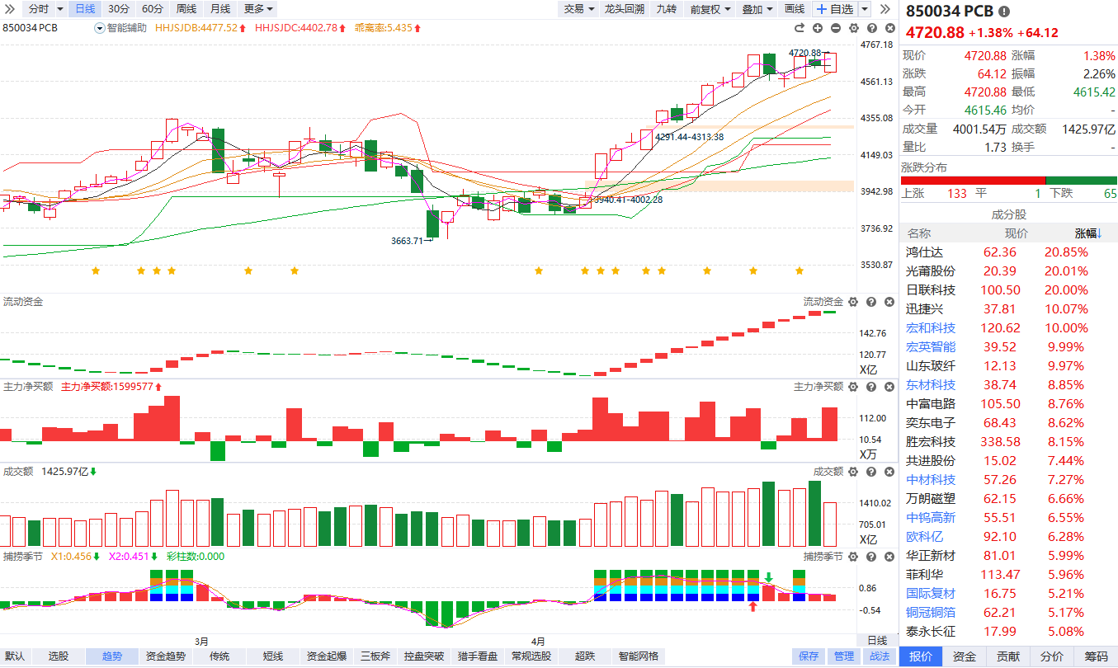Click the 4720.88 high price label on chart

point(804,53)
